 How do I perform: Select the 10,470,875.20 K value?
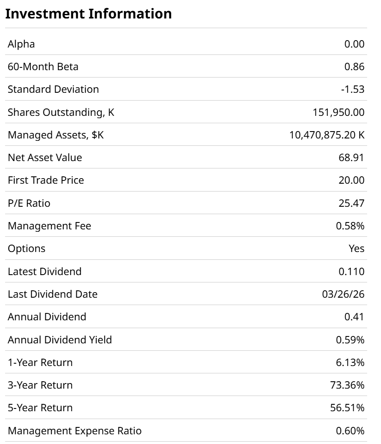pos(327,135)
